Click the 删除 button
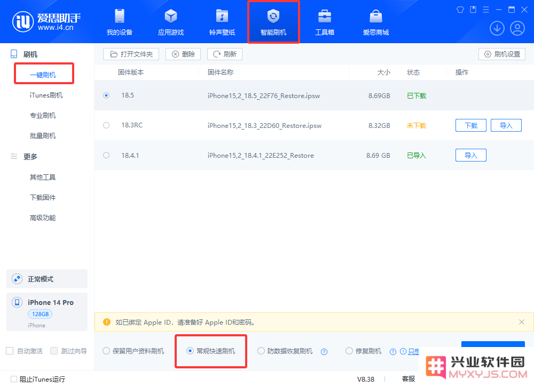The image size is (534, 387). (x=183, y=54)
